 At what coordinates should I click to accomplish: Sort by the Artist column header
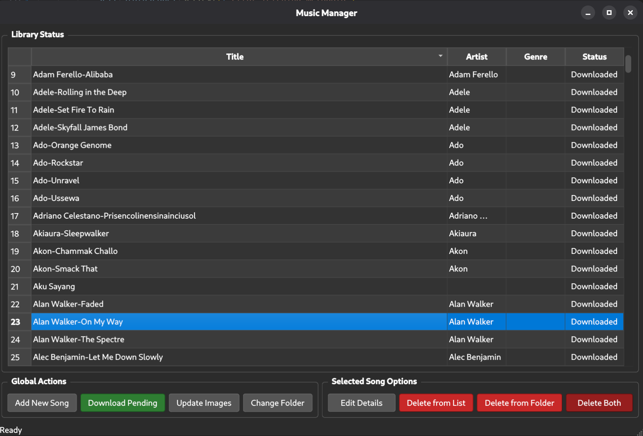(x=476, y=57)
